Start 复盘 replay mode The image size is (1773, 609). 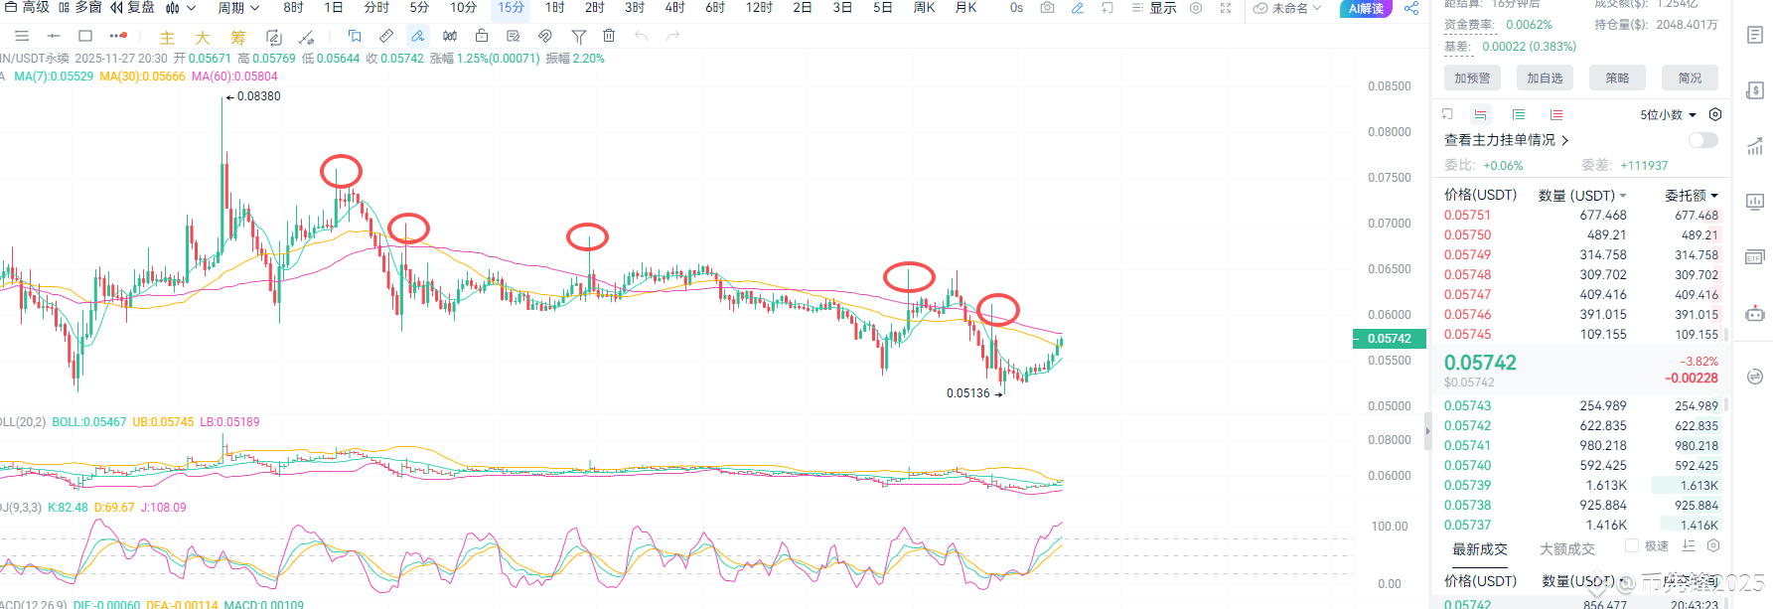pos(132,7)
